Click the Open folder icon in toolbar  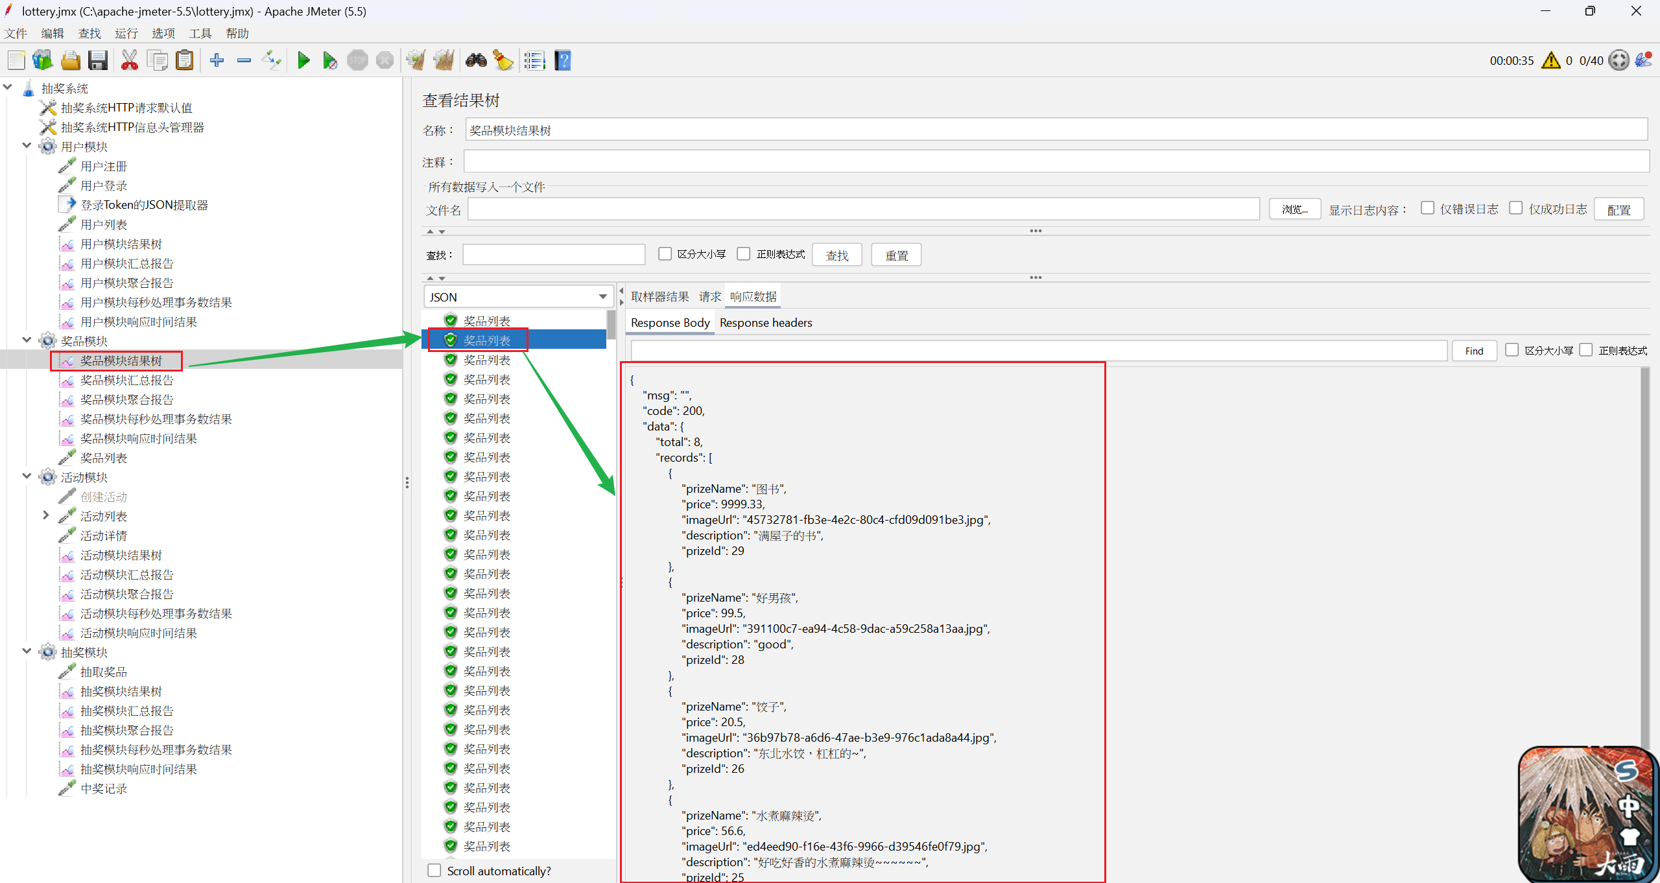(70, 61)
